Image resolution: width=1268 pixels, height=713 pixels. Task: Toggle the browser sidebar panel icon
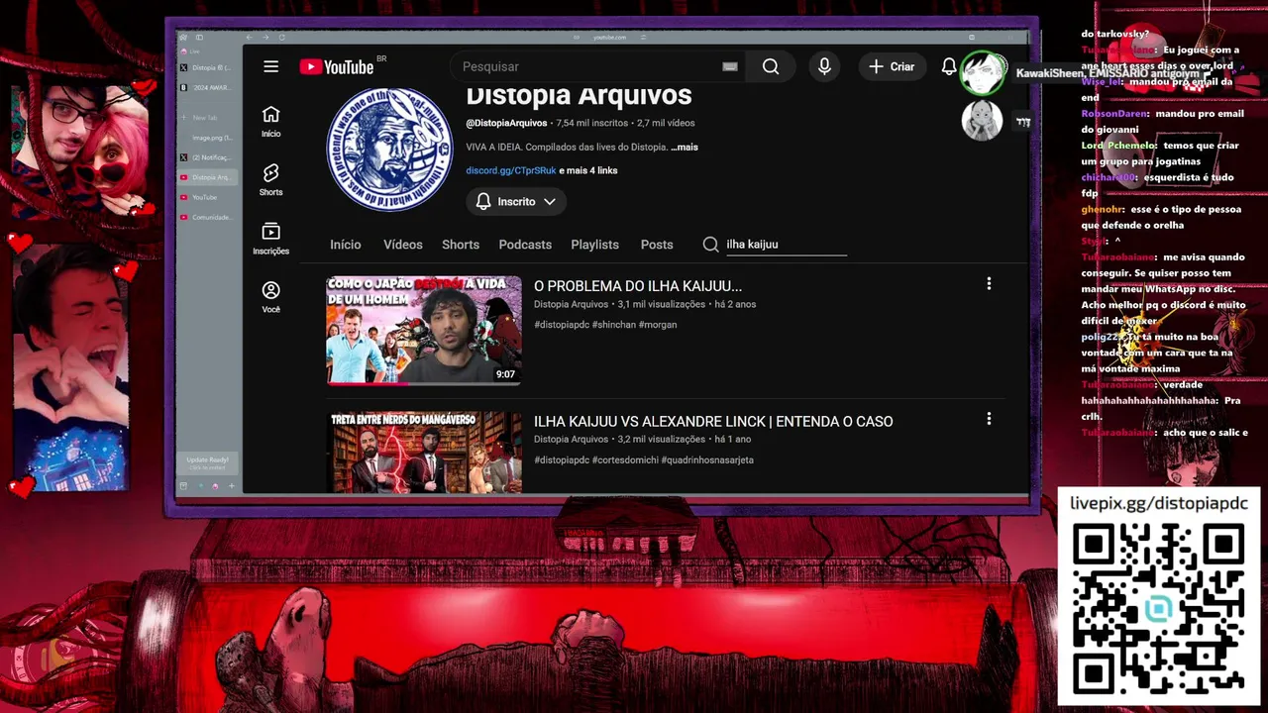[x=199, y=38]
